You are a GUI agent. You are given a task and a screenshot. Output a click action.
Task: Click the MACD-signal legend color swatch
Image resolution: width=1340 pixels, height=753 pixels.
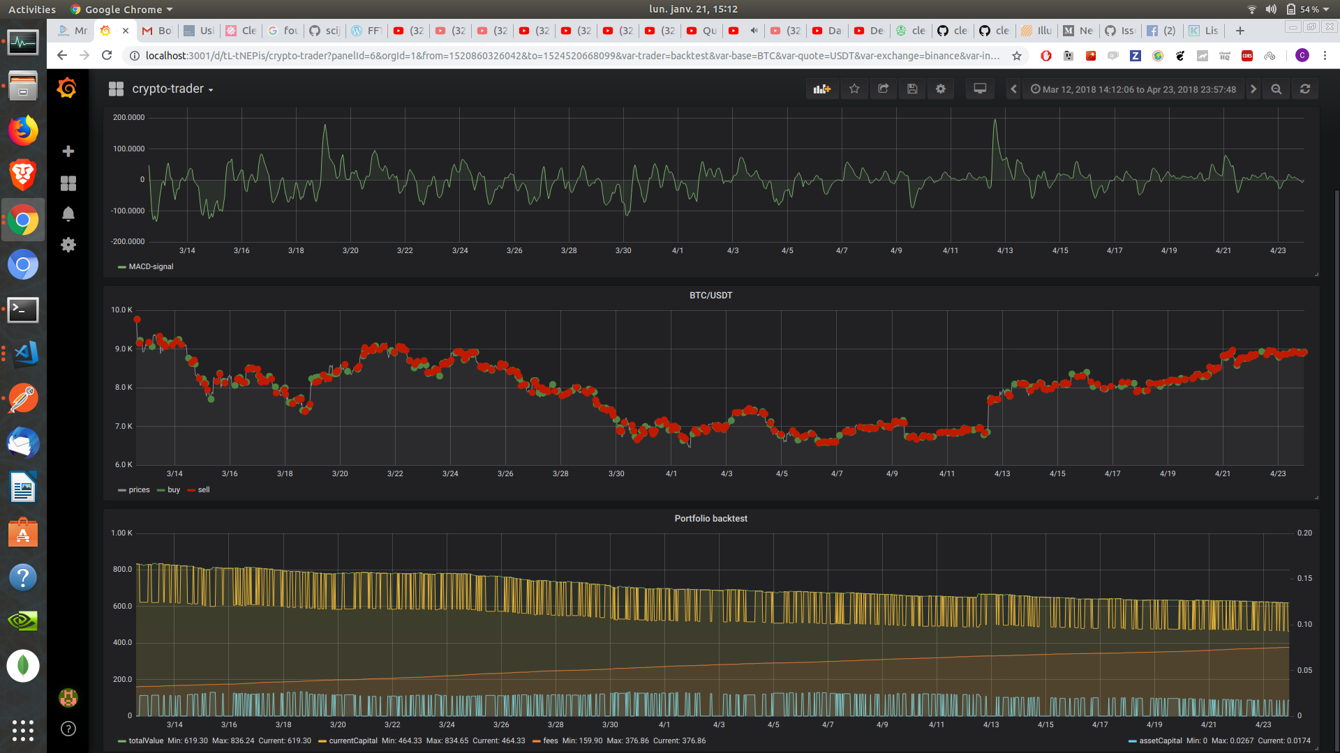tap(122, 267)
